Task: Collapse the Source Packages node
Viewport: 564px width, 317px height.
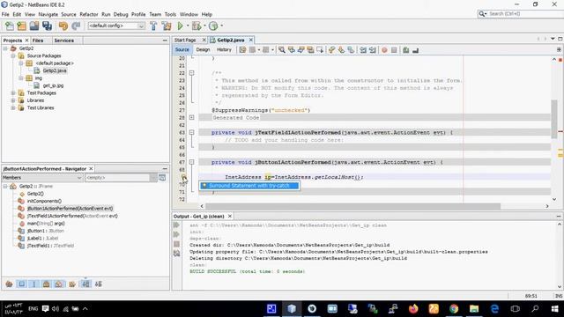Action: (x=13, y=55)
